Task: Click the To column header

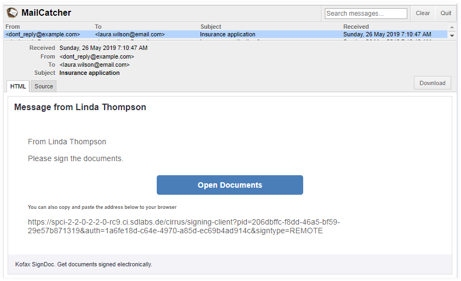Action: (x=98, y=27)
